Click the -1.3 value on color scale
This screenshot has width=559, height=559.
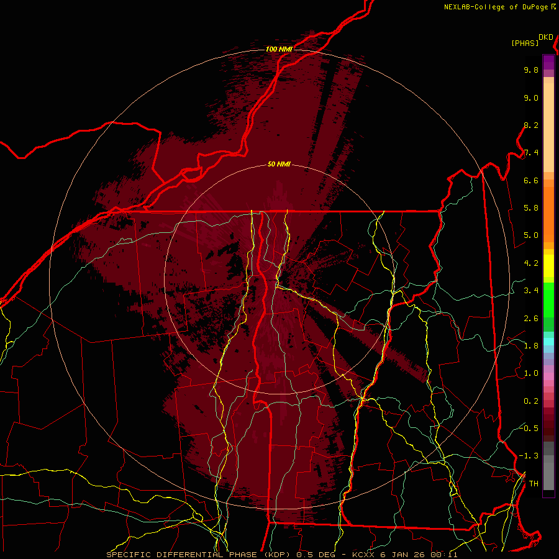[x=529, y=456]
